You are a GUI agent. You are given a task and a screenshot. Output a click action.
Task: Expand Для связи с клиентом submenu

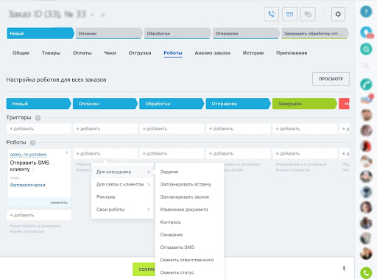(x=122, y=184)
